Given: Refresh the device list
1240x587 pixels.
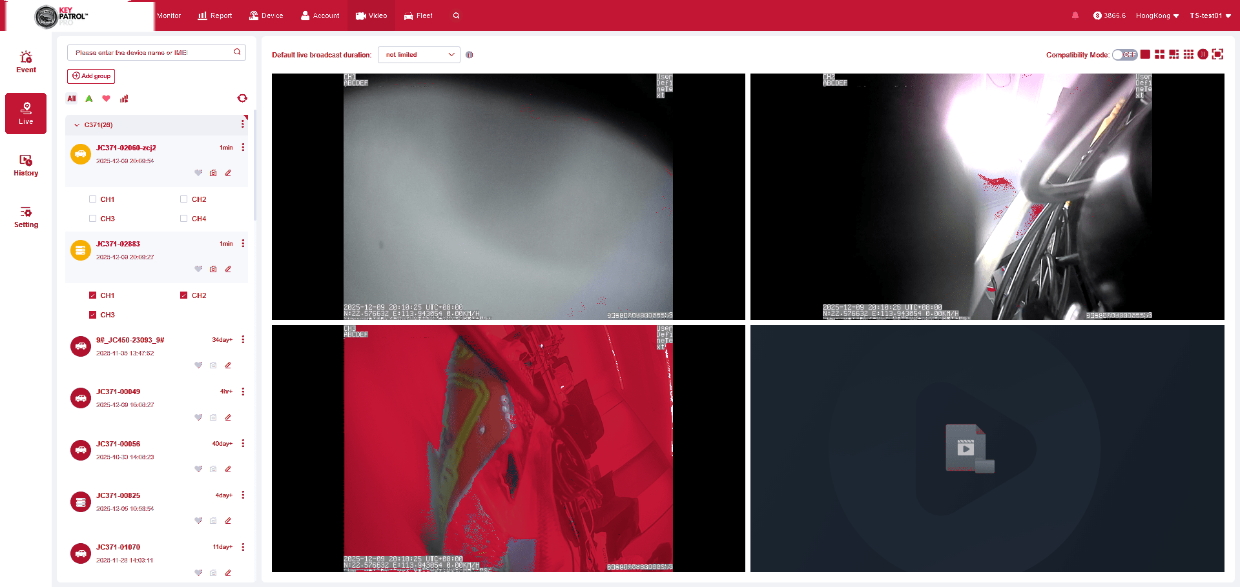Looking at the screenshot, I should pyautogui.click(x=242, y=98).
